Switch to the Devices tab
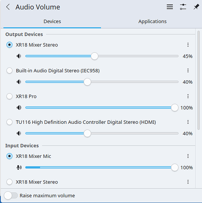 tap(52, 22)
